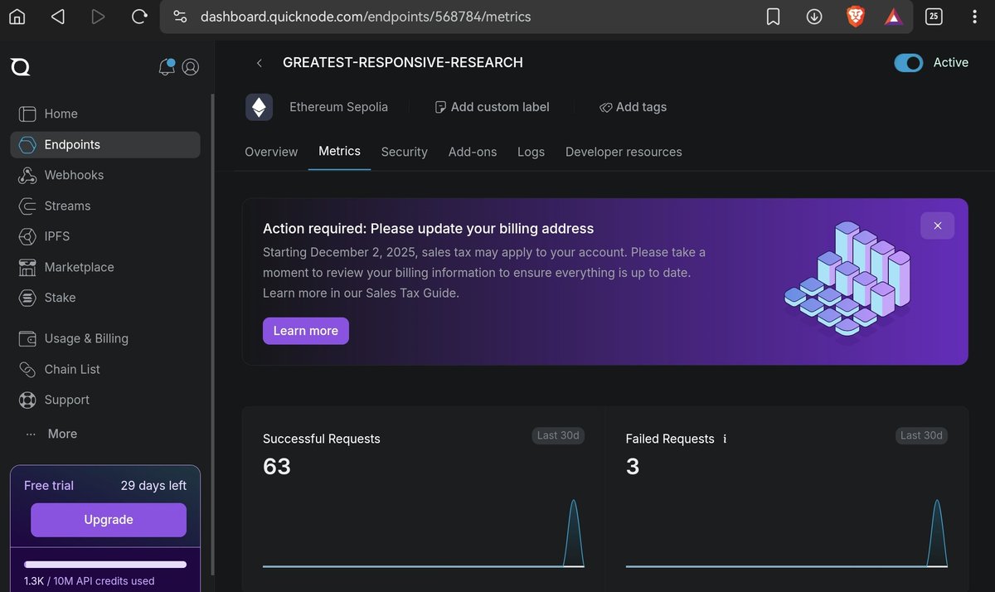Open Usage & Billing

pyautogui.click(x=85, y=338)
